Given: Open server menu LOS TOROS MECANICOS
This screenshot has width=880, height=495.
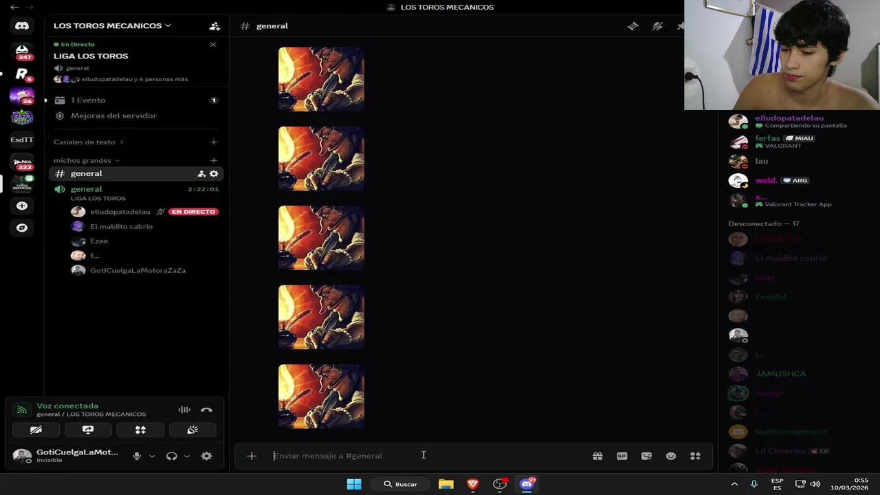Looking at the screenshot, I should (x=112, y=25).
